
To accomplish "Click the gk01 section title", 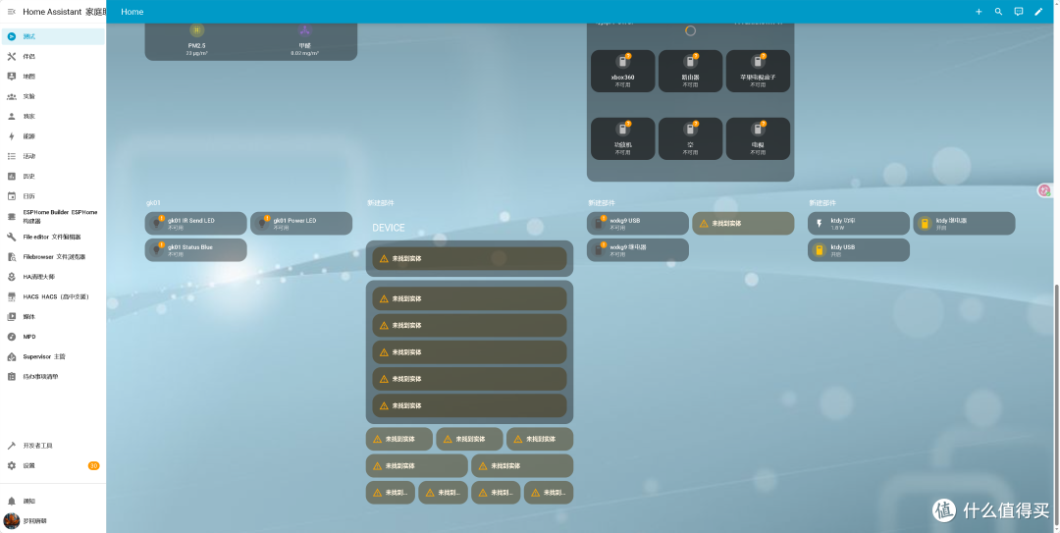I will click(153, 203).
